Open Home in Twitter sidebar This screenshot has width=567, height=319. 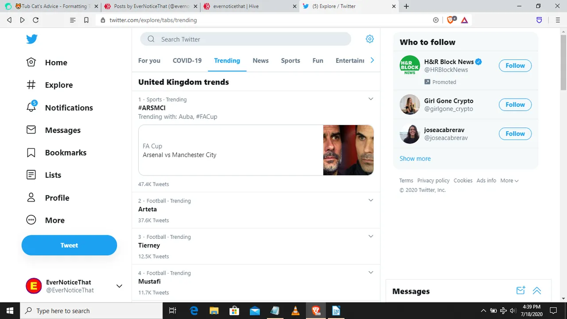pos(47,62)
